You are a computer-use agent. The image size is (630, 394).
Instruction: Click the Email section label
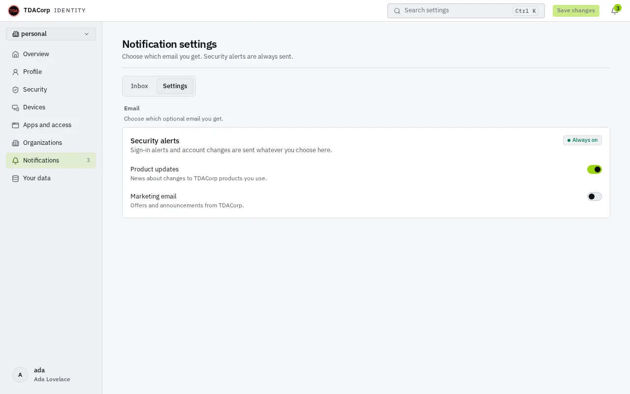132,108
